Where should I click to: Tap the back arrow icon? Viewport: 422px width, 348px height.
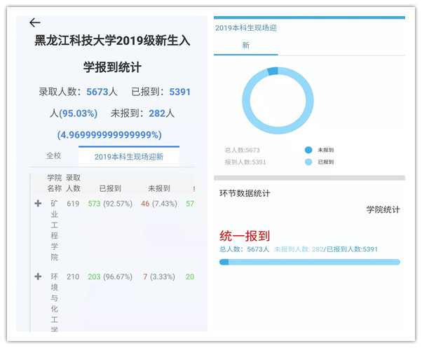35,23
